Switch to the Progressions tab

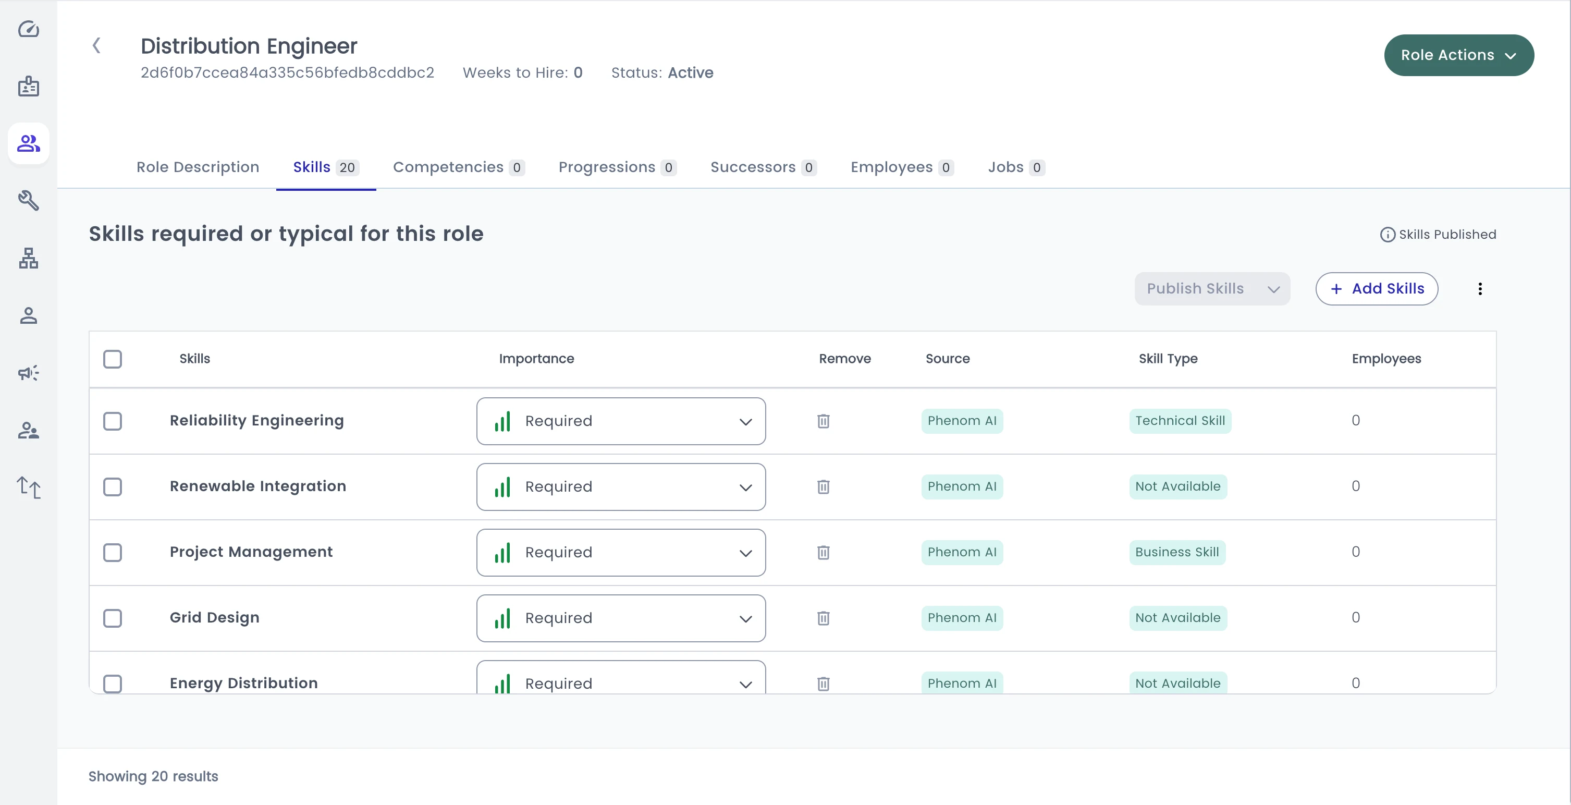(x=617, y=167)
